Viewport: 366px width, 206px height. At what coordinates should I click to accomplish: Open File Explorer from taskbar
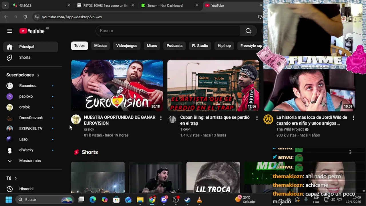pyautogui.click(x=140, y=200)
